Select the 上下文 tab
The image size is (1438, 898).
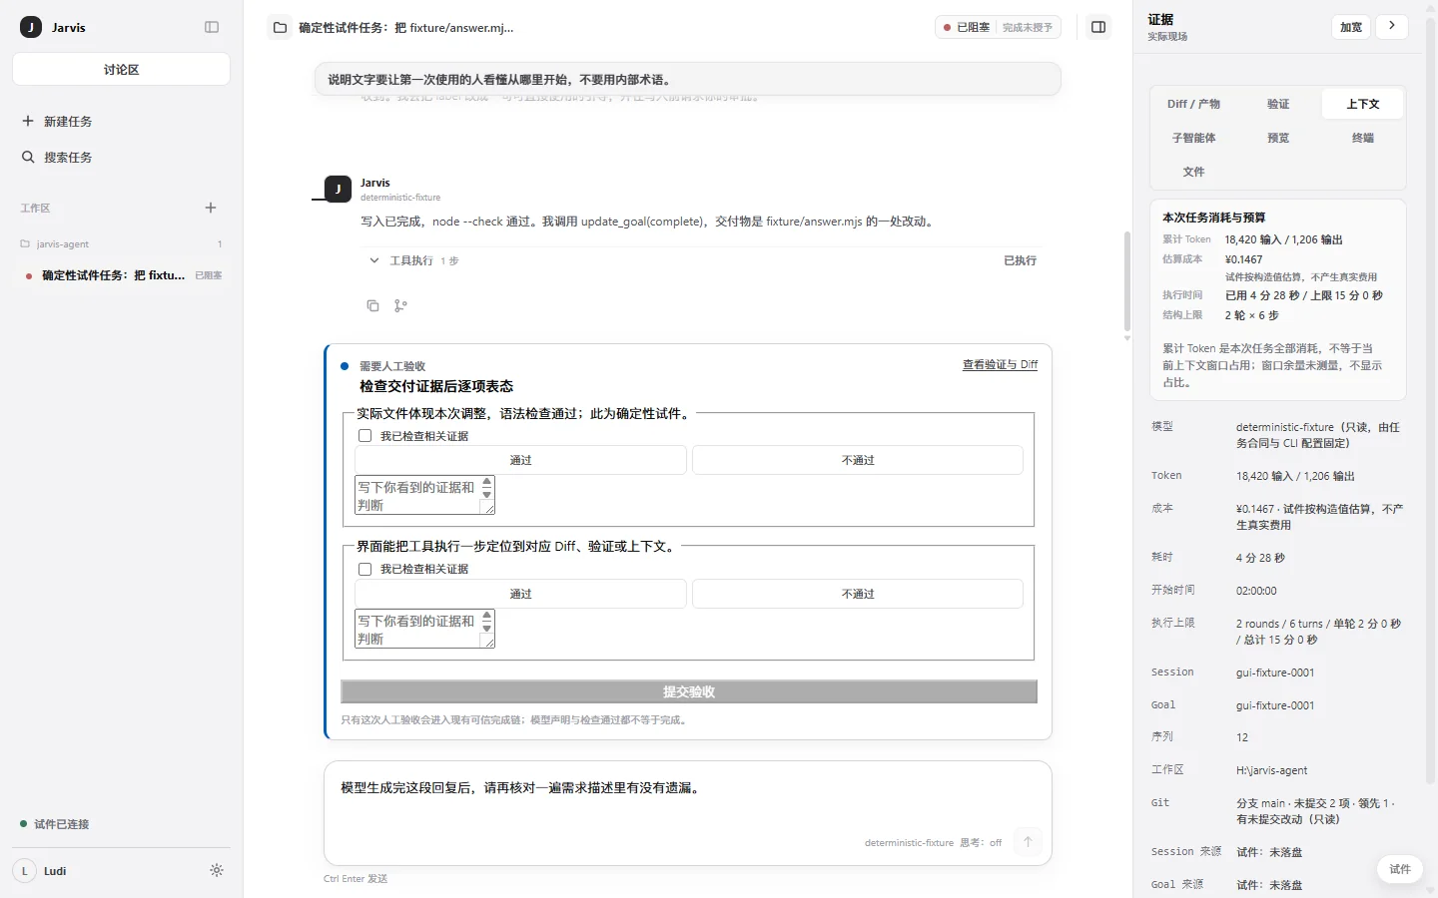1362,104
